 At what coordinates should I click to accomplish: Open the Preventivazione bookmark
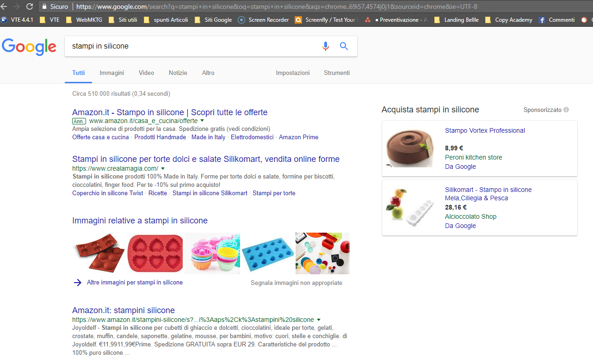(x=396, y=20)
